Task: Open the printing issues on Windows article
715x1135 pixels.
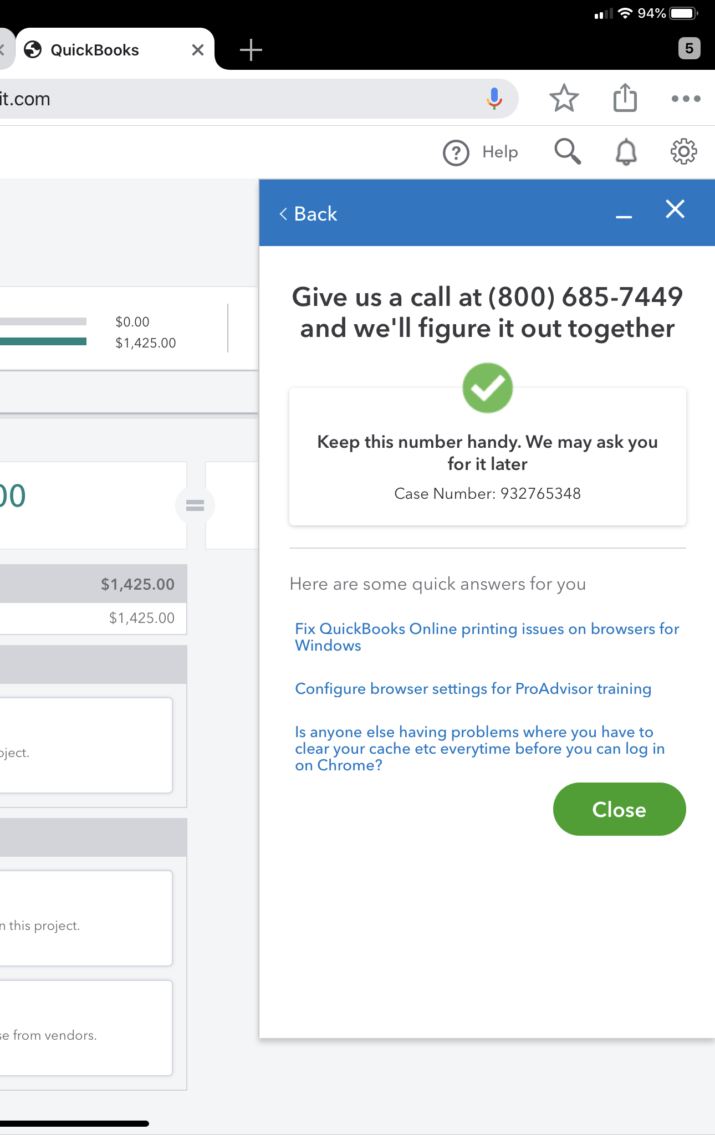Action: tap(487, 637)
